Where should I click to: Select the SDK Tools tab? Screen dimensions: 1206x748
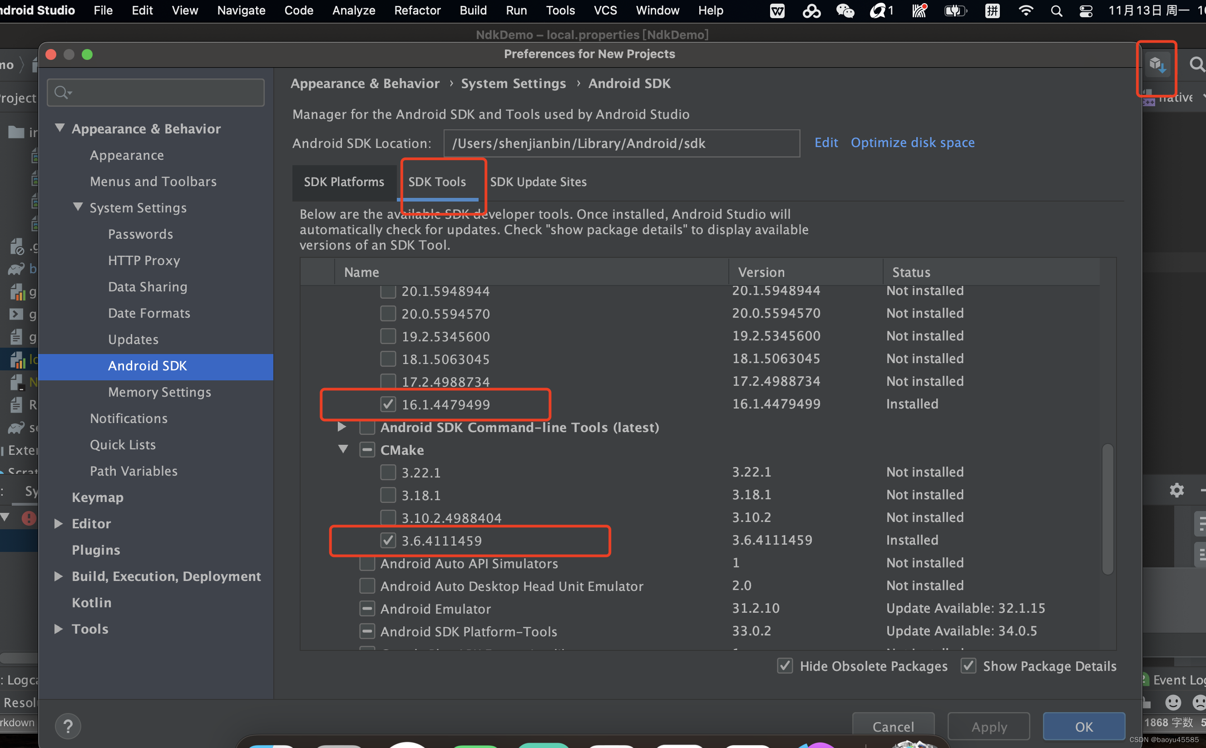[x=437, y=182]
